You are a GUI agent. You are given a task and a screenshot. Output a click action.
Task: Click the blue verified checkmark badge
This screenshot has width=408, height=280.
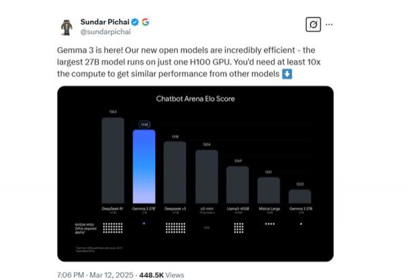[x=135, y=22]
